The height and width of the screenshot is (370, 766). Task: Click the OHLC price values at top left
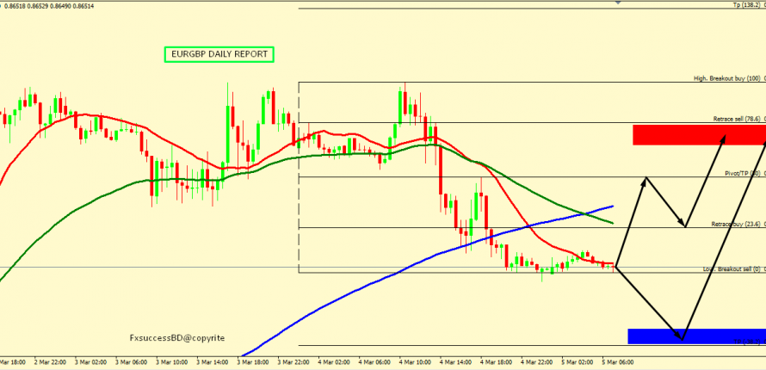(x=37, y=5)
